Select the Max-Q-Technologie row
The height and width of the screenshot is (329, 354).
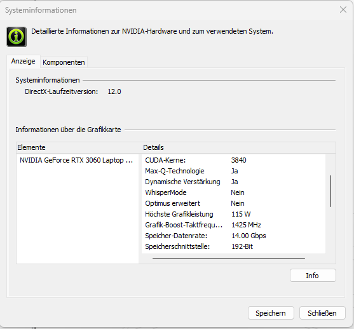pos(233,171)
